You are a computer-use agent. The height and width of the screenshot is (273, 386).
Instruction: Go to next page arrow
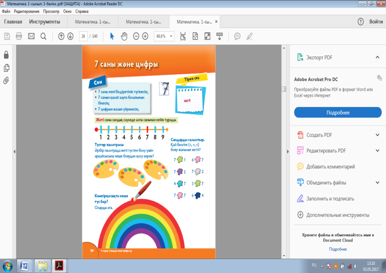pyautogui.click(x=70, y=36)
